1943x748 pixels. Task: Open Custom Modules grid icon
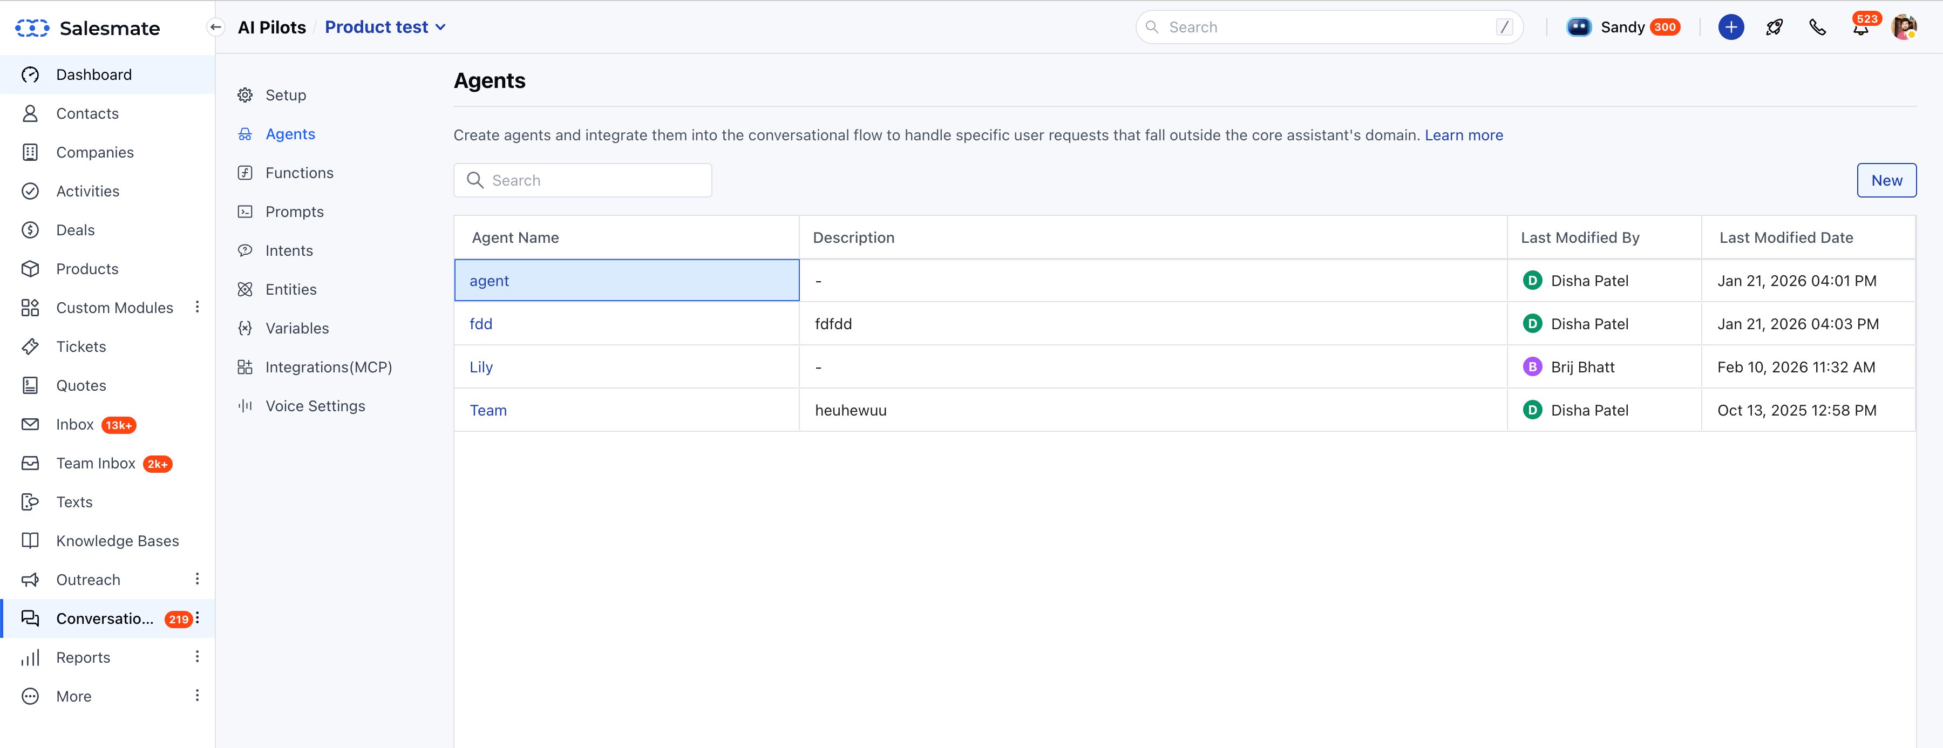click(x=30, y=308)
